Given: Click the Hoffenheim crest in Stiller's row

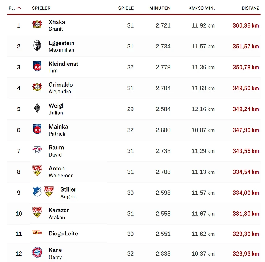Looking at the screenshot, I should click(x=37, y=192).
